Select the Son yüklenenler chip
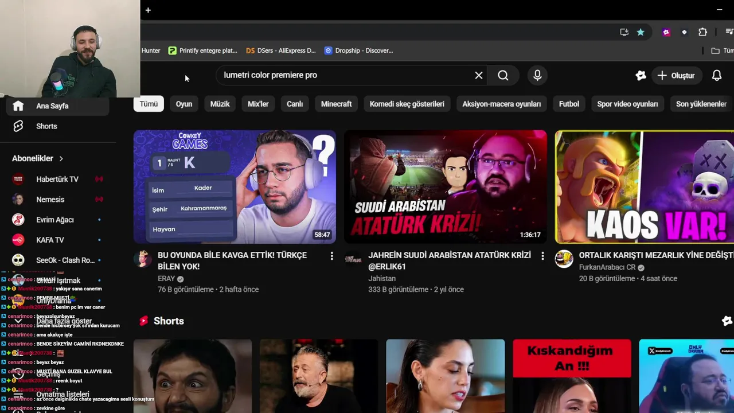This screenshot has width=734, height=413. tap(701, 104)
